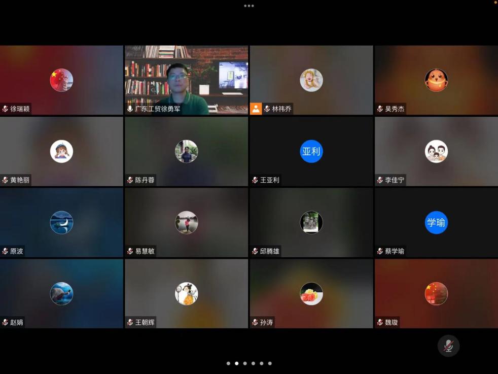Jump to the last page indicator dot

coord(270,363)
